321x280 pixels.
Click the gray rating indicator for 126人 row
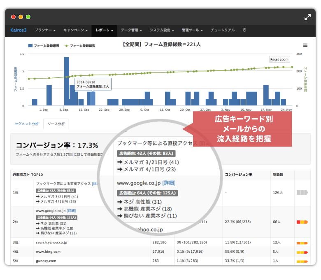302,193
